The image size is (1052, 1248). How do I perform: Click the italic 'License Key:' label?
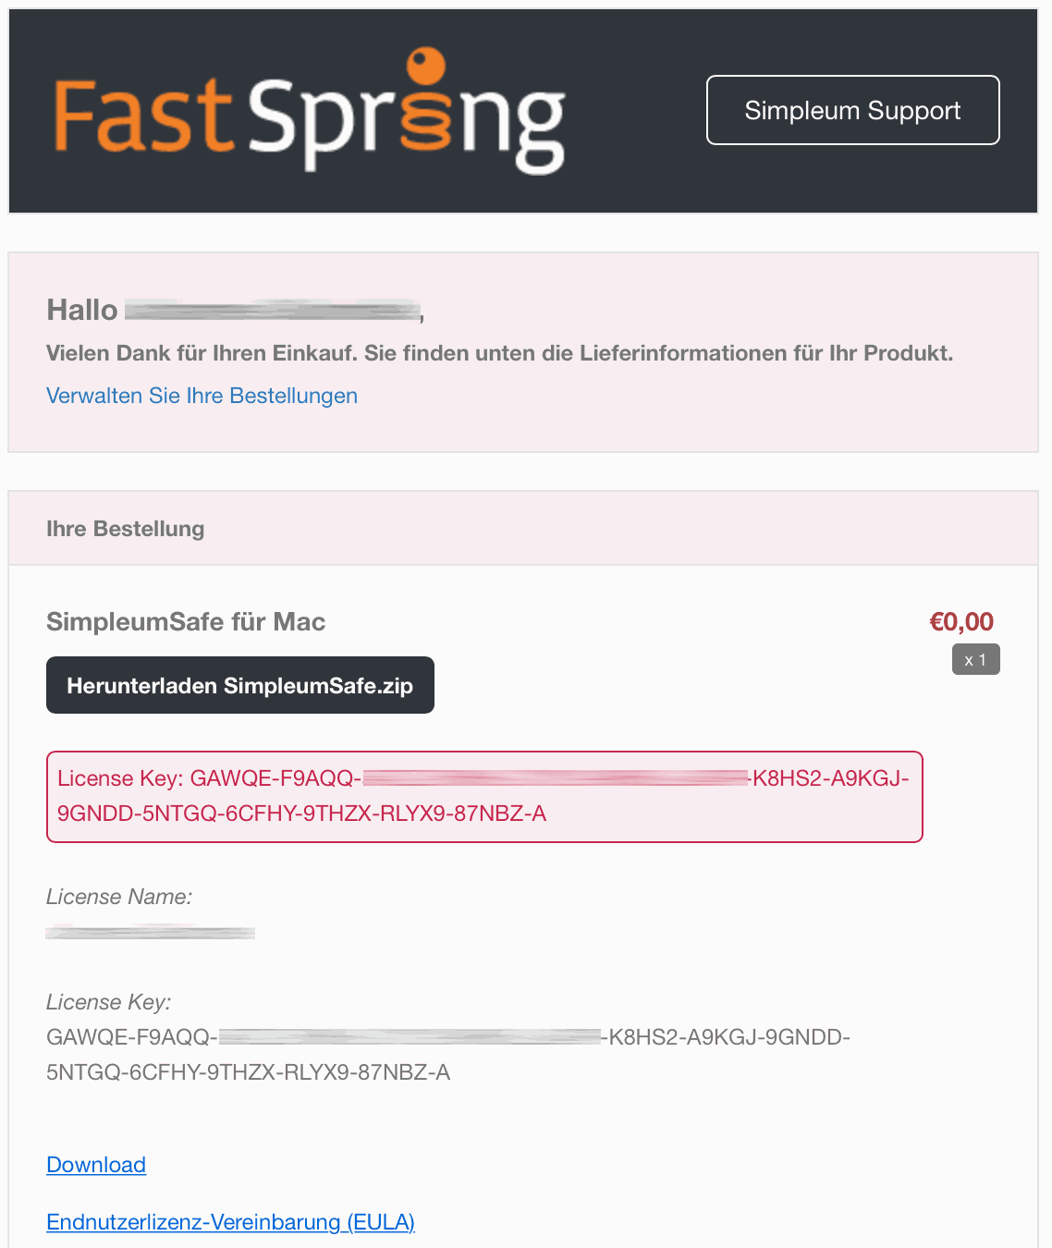tap(109, 1002)
